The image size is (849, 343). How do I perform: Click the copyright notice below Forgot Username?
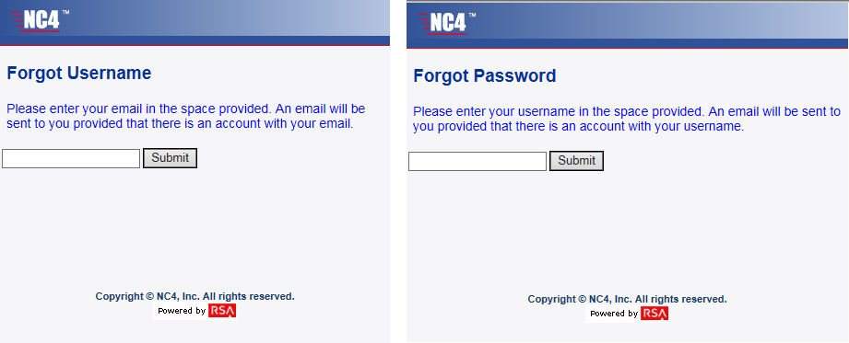tap(195, 296)
